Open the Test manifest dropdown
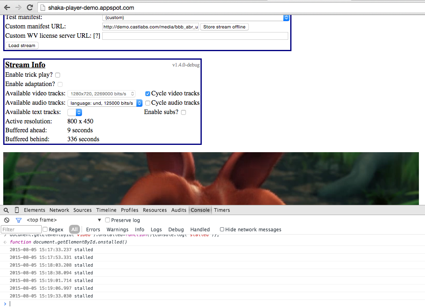This screenshot has width=425, height=308. click(x=196, y=17)
